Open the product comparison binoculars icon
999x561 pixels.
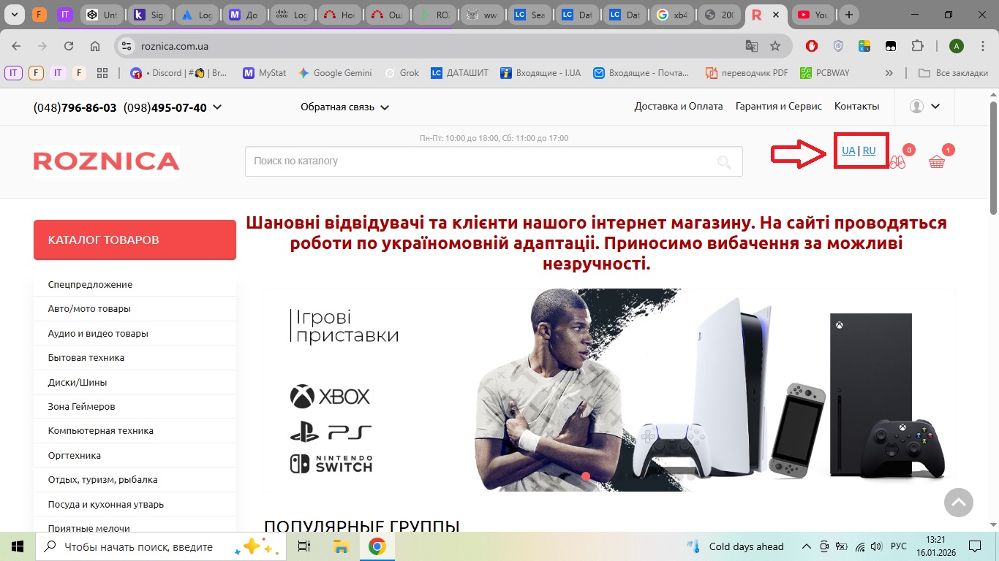pos(897,162)
